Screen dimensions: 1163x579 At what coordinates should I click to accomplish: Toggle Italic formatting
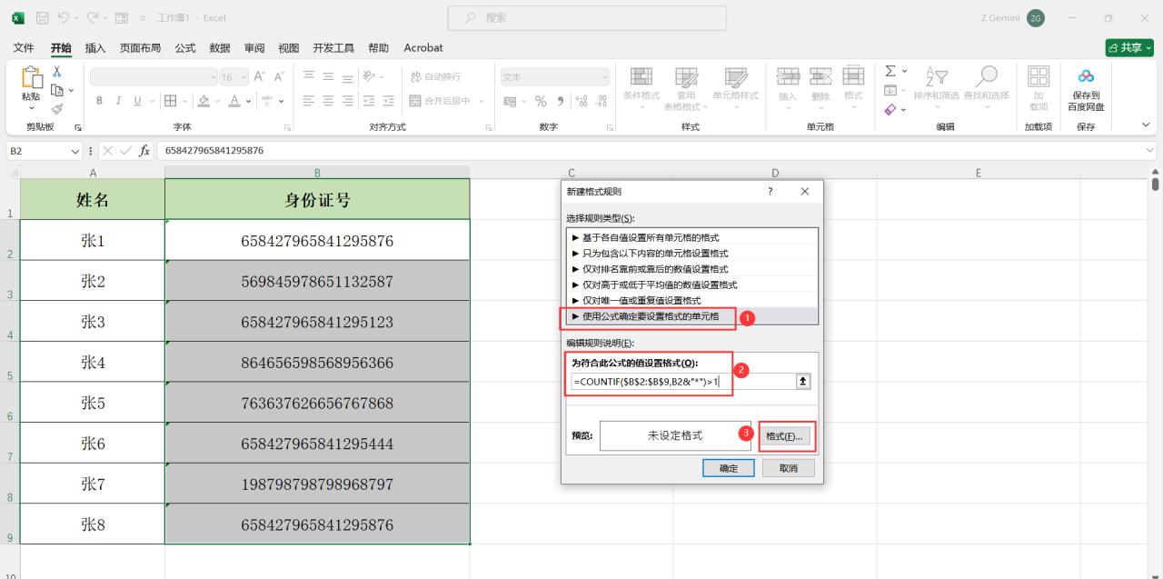pyautogui.click(x=119, y=101)
